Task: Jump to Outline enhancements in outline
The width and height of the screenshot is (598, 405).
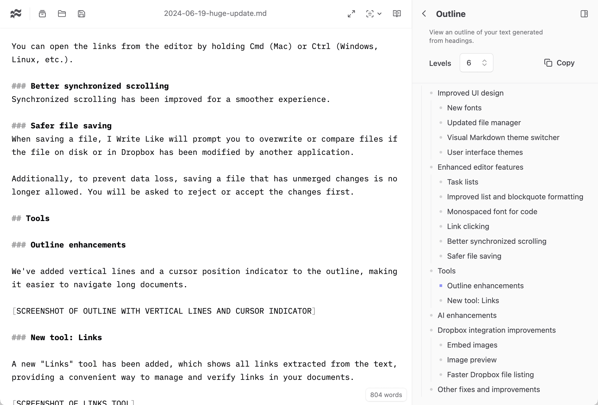Action: 485,286
